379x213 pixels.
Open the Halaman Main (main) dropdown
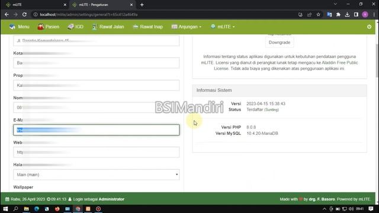[97, 175]
